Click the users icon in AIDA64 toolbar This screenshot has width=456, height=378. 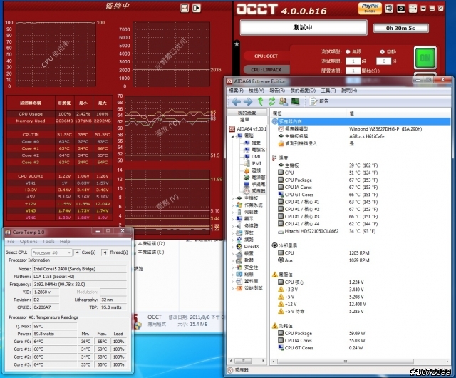(x=284, y=101)
